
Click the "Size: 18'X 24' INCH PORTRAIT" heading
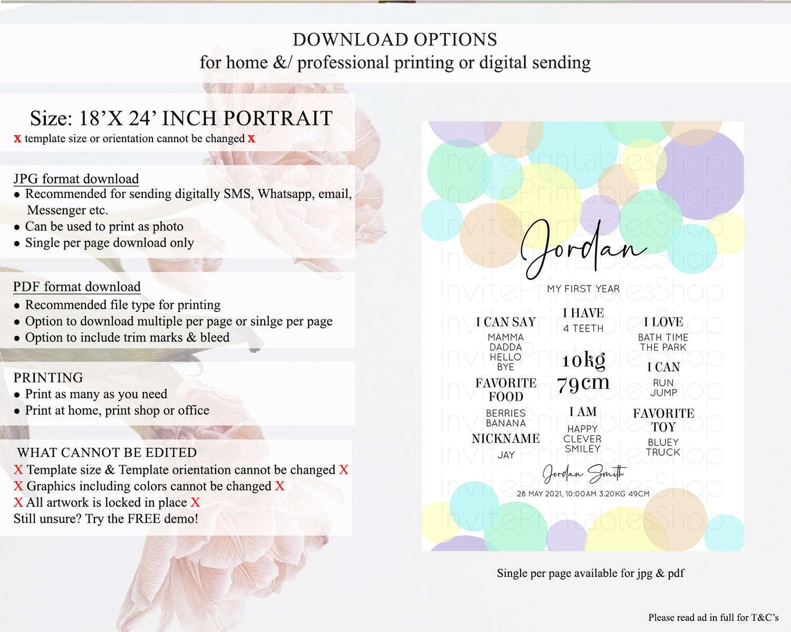181,118
